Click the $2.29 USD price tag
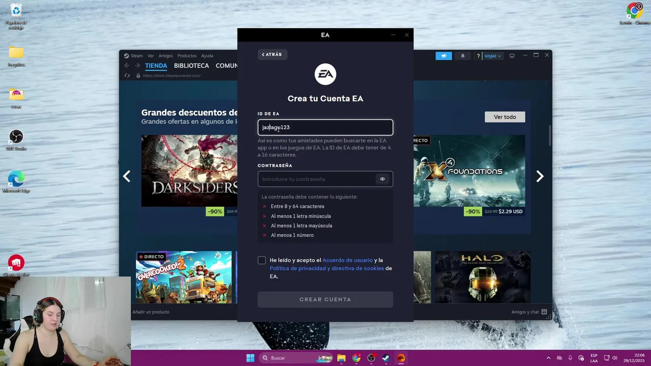Viewport: 651px width, 366px height. [510, 211]
